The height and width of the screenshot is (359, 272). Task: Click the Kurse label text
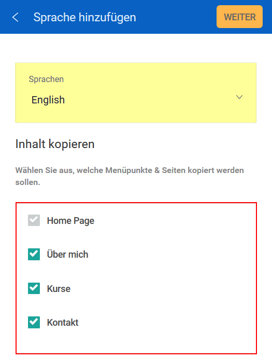(x=59, y=288)
